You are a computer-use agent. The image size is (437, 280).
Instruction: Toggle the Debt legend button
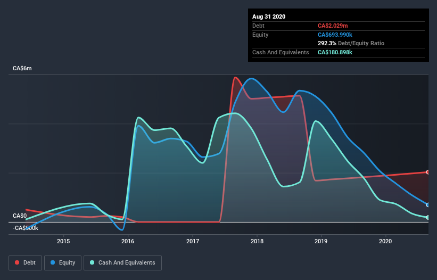pyautogui.click(x=25, y=263)
